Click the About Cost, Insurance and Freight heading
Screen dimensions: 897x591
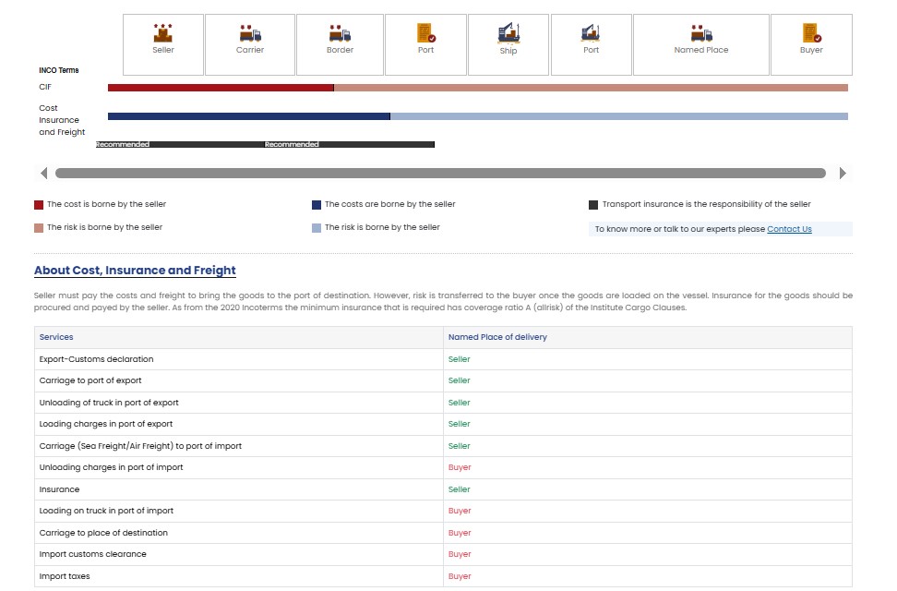pos(135,271)
